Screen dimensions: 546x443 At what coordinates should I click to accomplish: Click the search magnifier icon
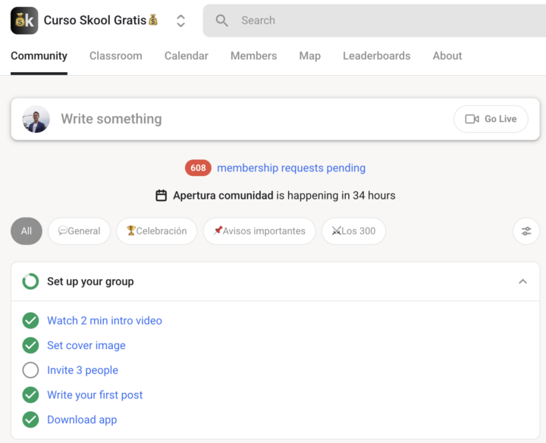[x=222, y=20]
